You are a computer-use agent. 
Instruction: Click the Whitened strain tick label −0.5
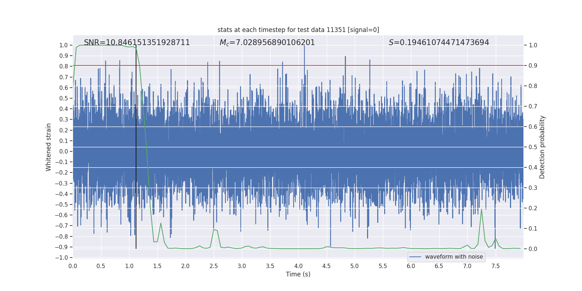click(x=61, y=204)
